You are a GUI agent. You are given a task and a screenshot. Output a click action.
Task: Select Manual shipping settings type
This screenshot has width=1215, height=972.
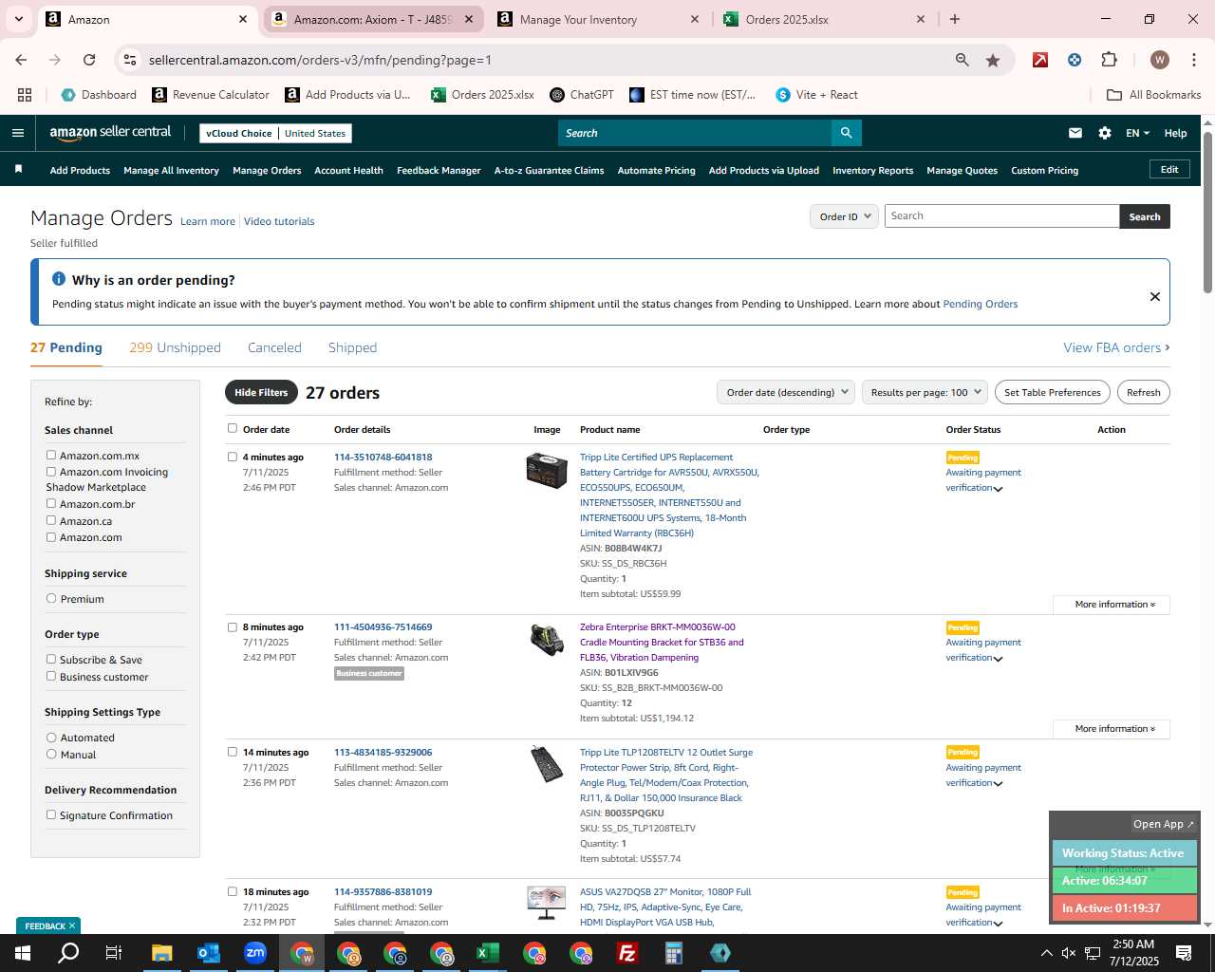(51, 754)
